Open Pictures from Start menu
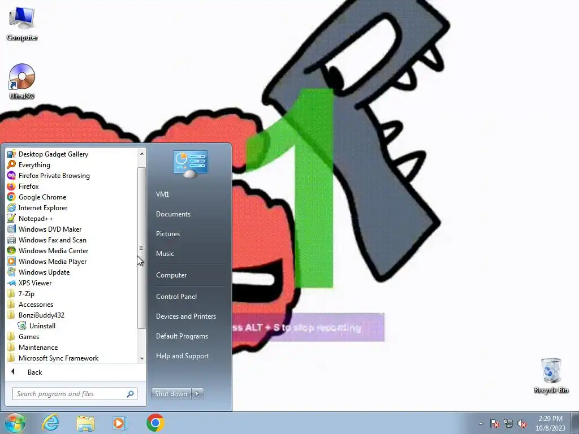This screenshot has width=579, height=434. (168, 234)
